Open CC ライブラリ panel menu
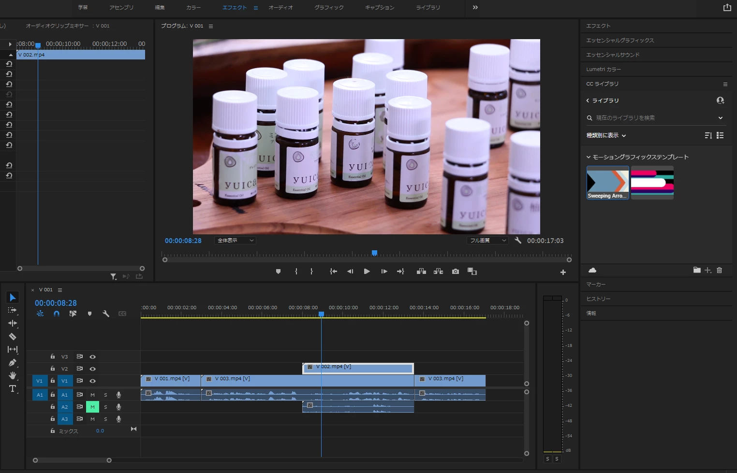 (x=725, y=84)
